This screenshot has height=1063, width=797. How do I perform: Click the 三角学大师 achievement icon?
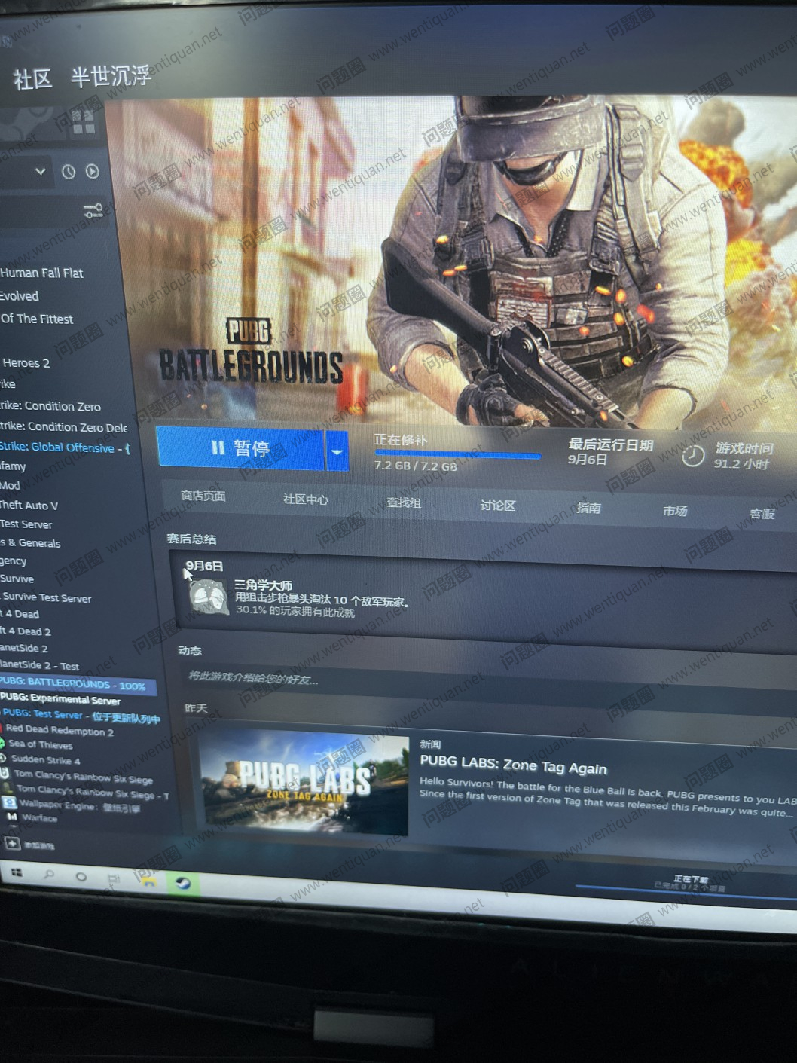click(209, 598)
